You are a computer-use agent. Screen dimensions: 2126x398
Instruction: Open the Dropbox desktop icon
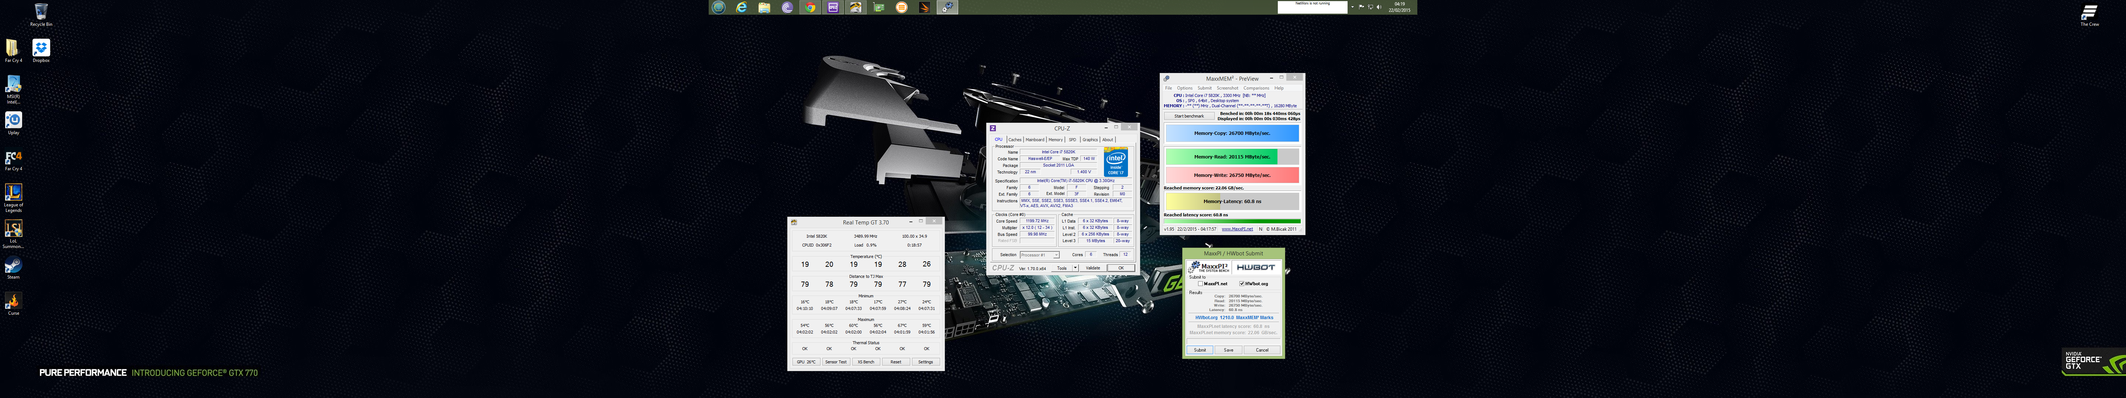coord(41,50)
